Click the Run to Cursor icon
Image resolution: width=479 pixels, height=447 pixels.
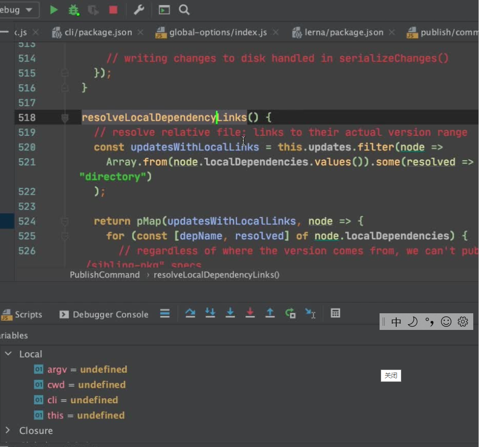310,314
